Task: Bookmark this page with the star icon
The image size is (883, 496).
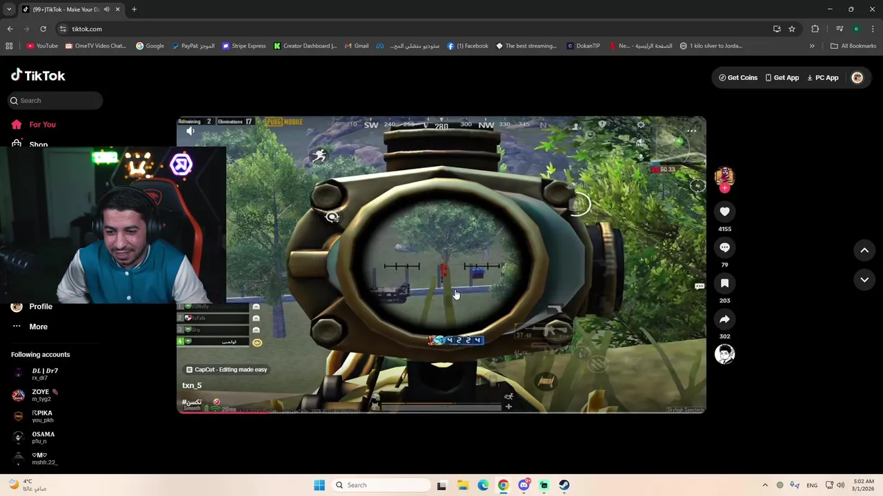Action: tap(792, 29)
